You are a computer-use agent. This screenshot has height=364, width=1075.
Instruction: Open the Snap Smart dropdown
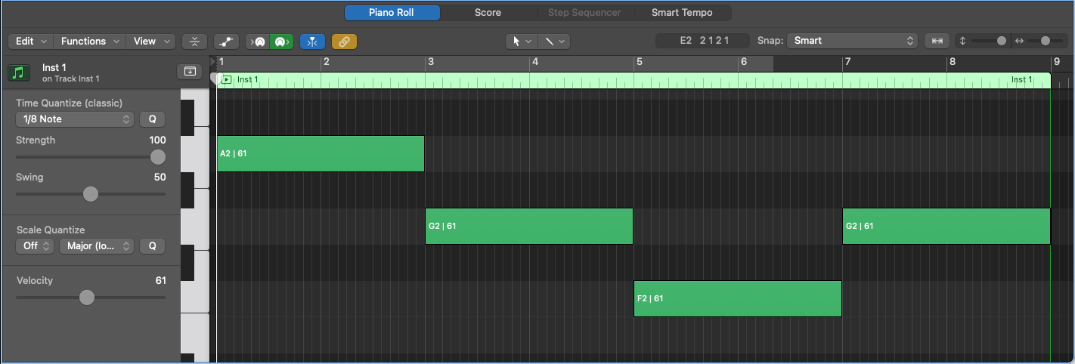click(852, 41)
